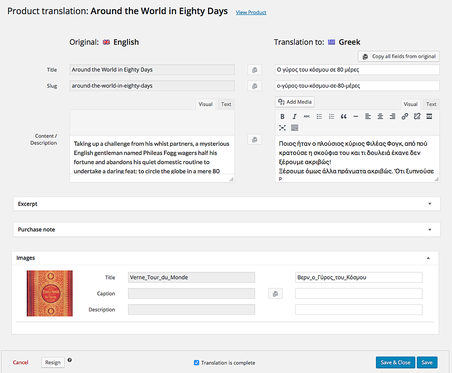Uncheck the Translation is complete checkbox
Screen dimensions: 452x373
(x=196, y=363)
